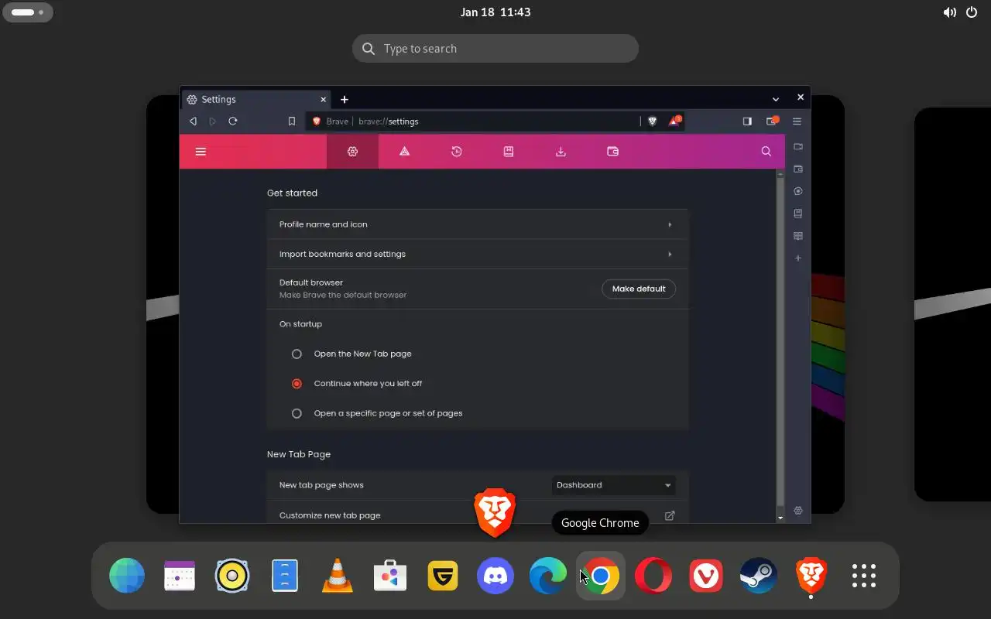
Task: Expand Import bookmarks and settings row
Action: (478, 254)
